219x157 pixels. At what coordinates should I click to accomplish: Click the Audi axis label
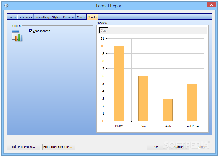168,126
